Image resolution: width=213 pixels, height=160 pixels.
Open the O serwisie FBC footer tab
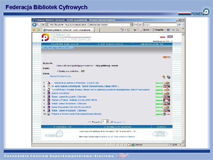tap(63, 127)
